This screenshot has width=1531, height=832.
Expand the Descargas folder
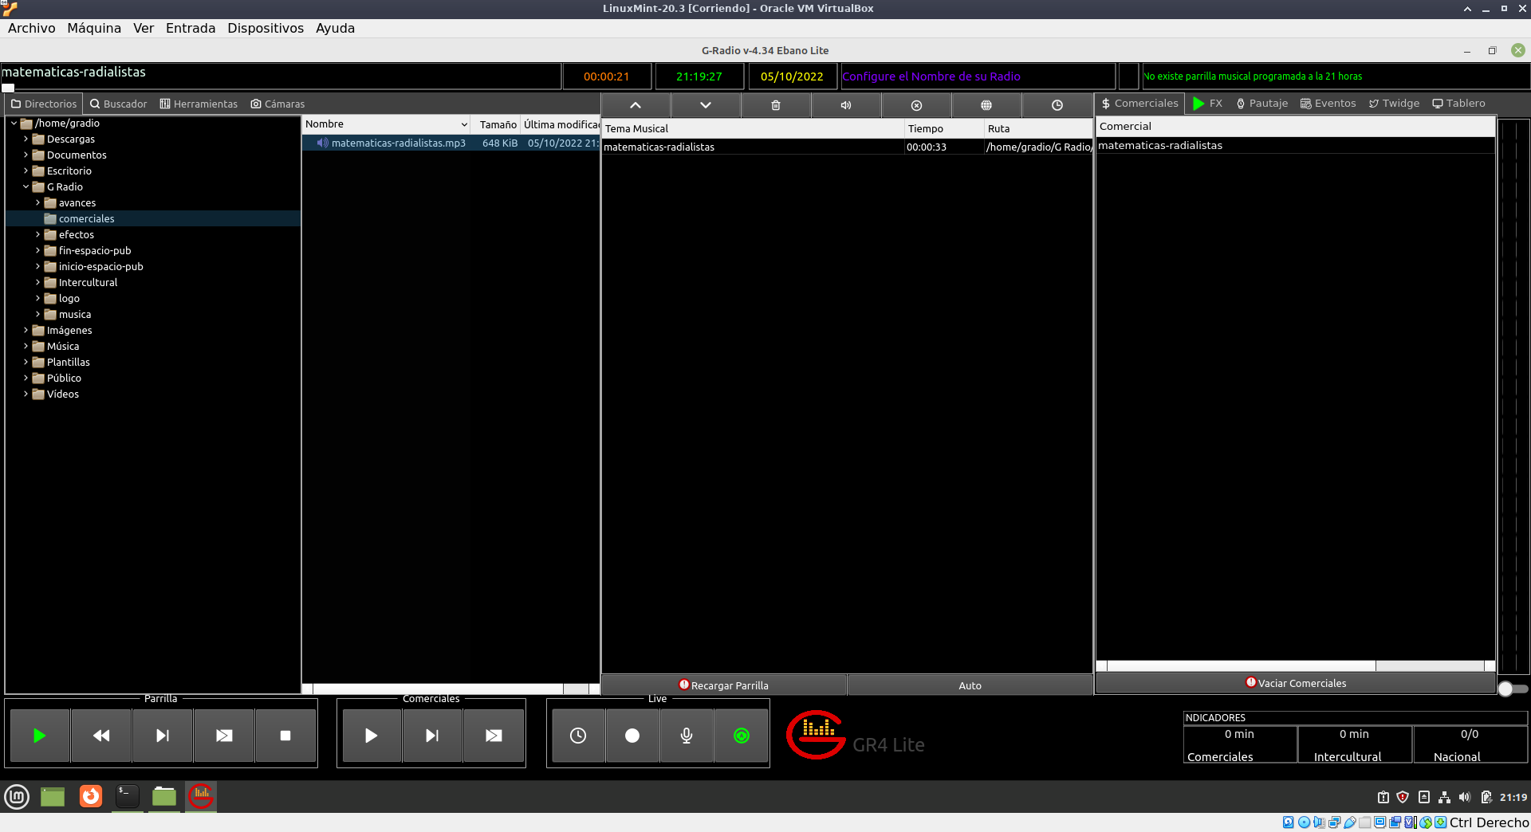26,139
